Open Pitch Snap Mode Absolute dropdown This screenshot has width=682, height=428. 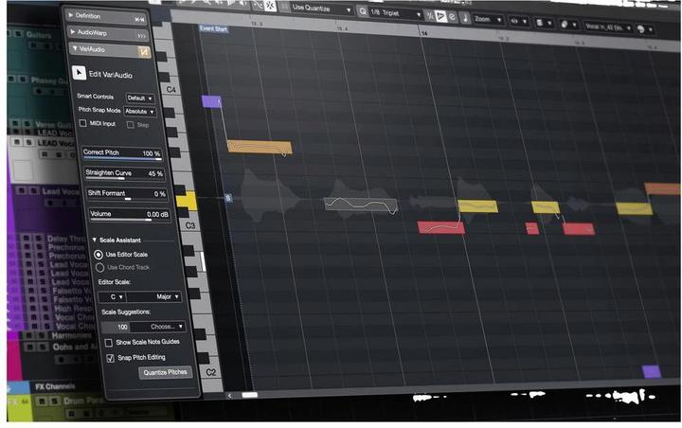coord(139,112)
